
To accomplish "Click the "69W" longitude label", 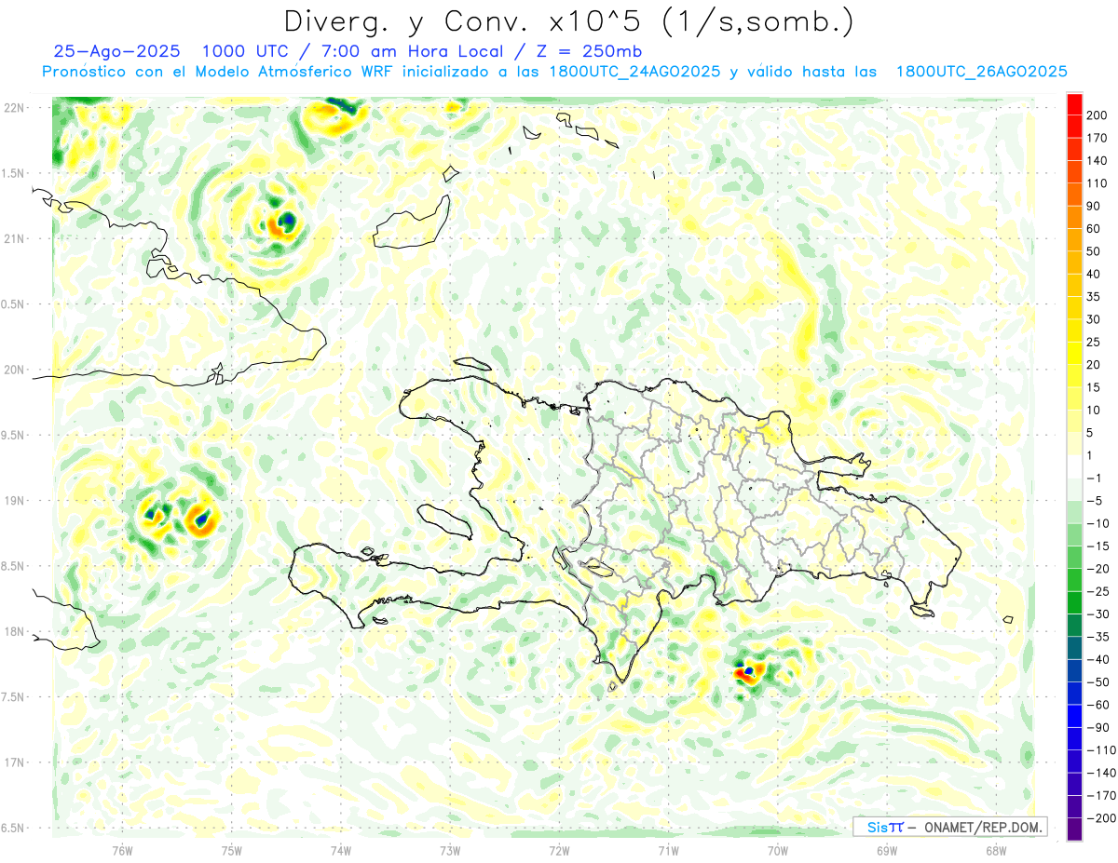I will click(887, 850).
